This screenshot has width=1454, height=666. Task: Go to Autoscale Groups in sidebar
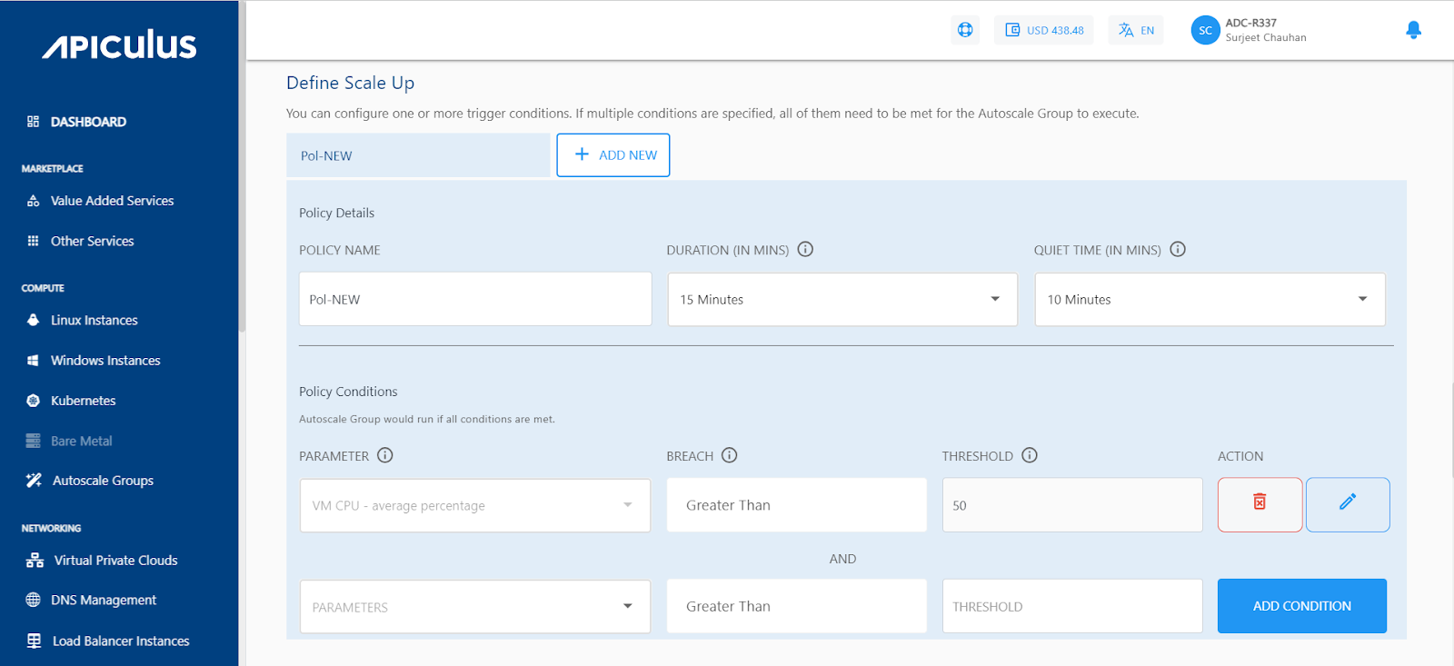coord(103,481)
